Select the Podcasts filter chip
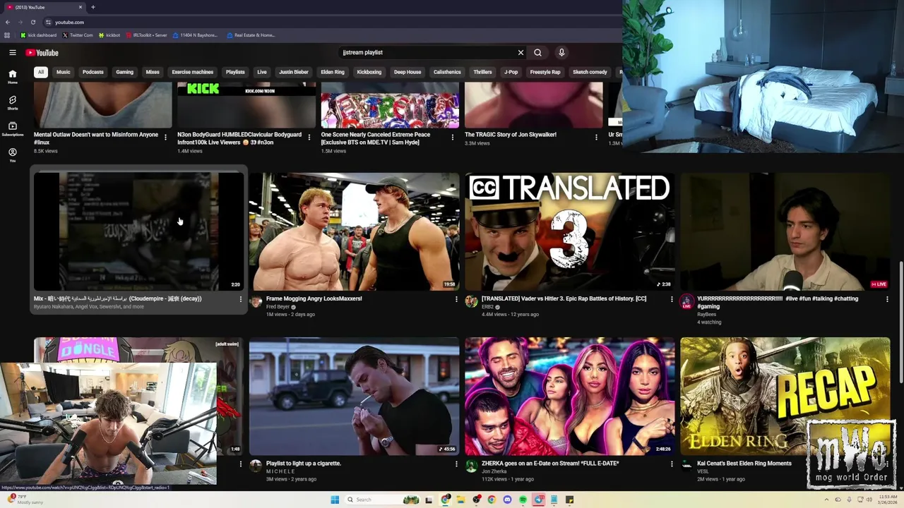 coord(93,72)
